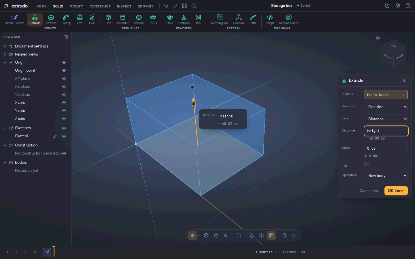The height and width of the screenshot is (259, 415).
Task: Collapse the Sketches tree node
Action: coord(5,128)
